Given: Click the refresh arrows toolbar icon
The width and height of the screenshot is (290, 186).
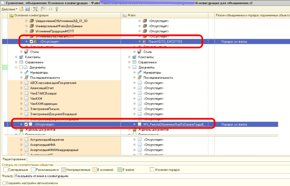Looking at the screenshot, I should pos(50,9).
